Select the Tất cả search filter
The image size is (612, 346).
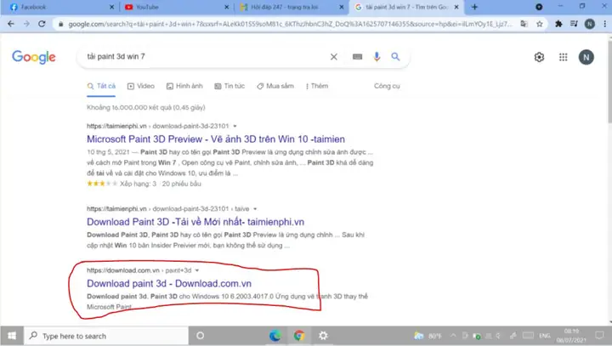101,87
